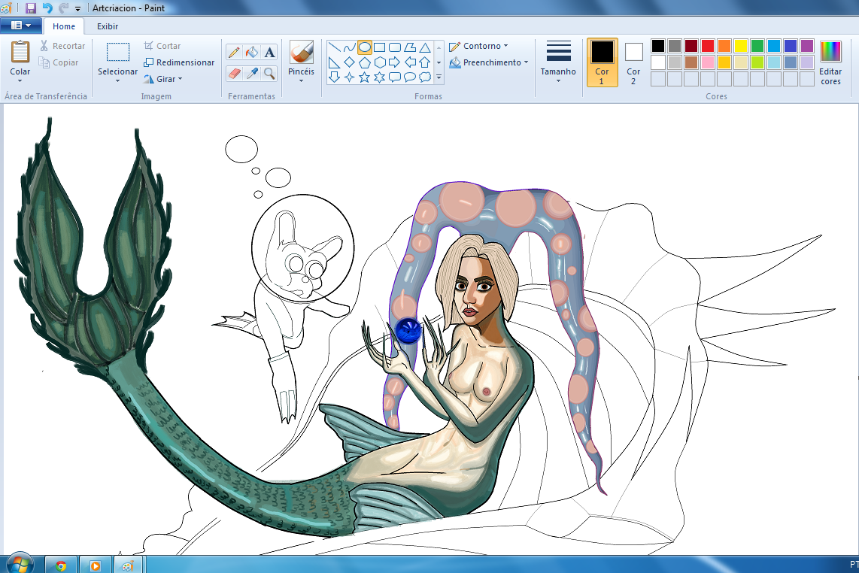Choose the yellow color swatch
This screenshot has height=573, width=859.
point(741,46)
